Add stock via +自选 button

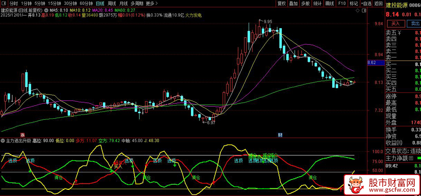[367, 3]
